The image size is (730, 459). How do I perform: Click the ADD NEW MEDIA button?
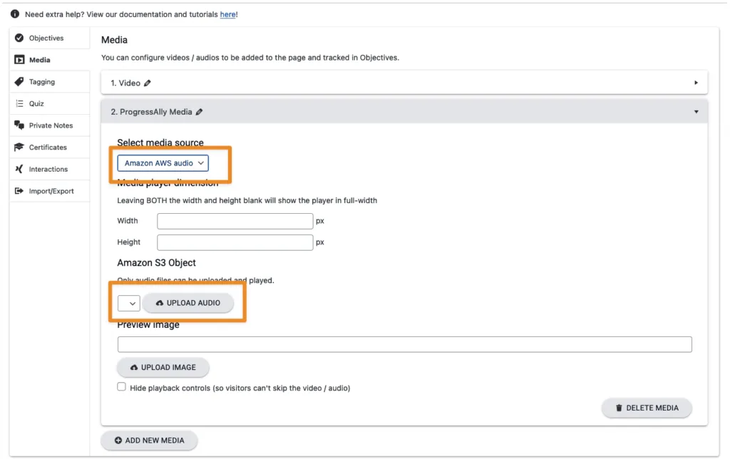tap(149, 440)
